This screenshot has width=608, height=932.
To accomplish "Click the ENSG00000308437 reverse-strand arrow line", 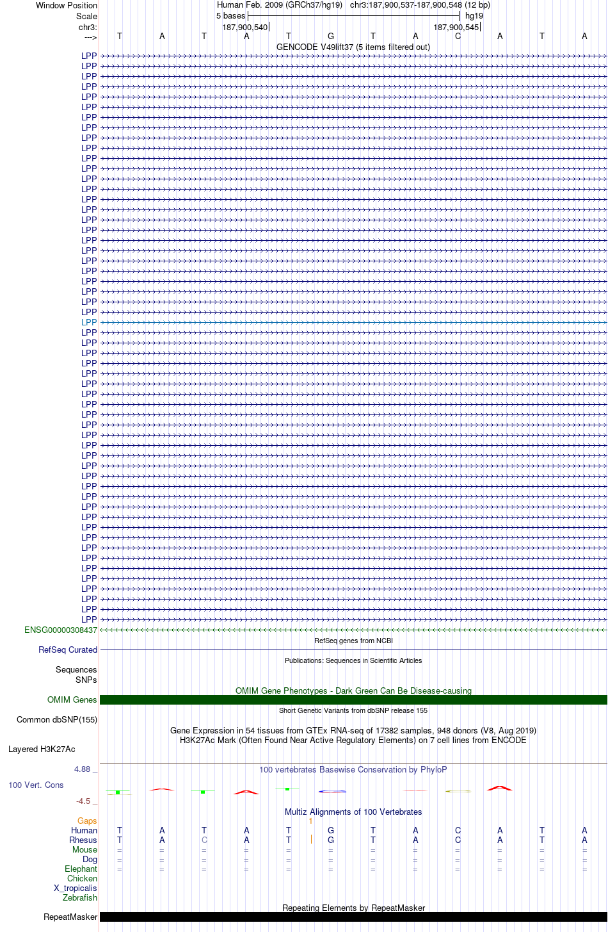I will pos(353,630).
